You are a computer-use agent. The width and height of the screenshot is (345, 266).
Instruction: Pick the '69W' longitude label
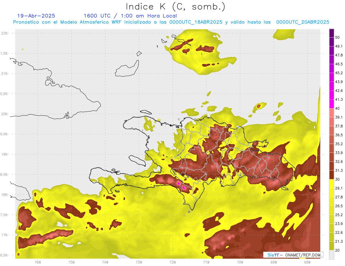pyautogui.click(x=274, y=262)
